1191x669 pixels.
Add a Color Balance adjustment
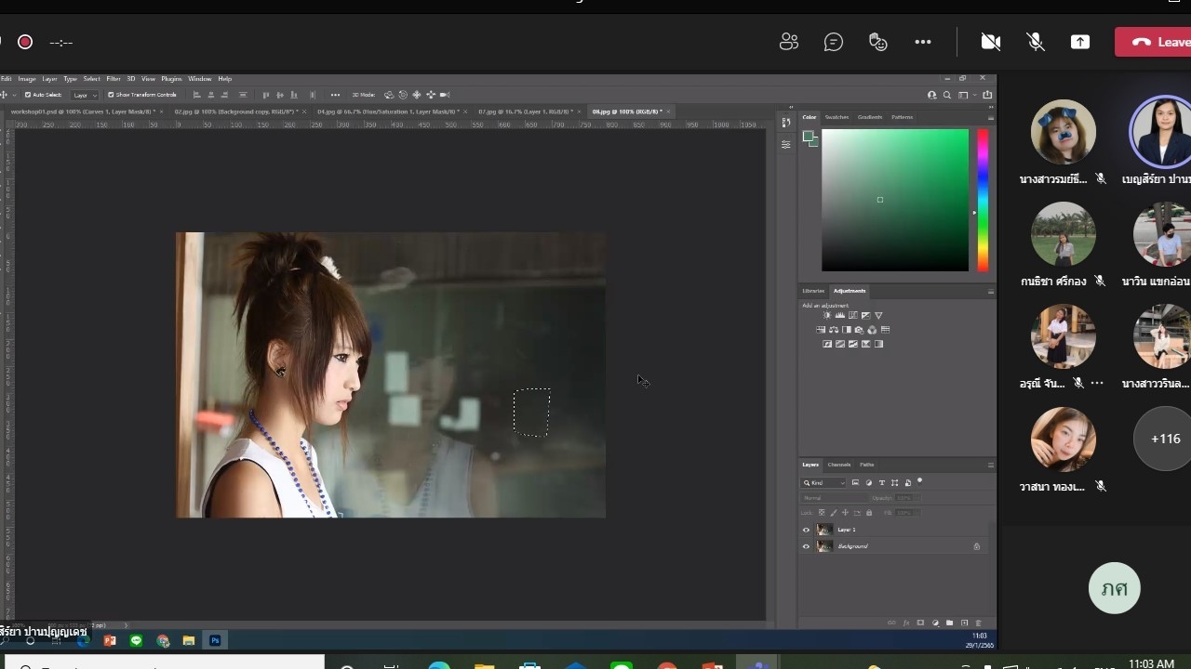(834, 330)
